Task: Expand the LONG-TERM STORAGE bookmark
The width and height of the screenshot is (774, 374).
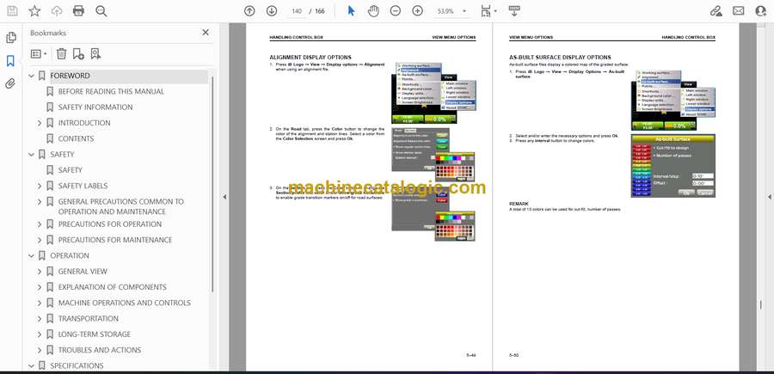Action: click(x=40, y=334)
